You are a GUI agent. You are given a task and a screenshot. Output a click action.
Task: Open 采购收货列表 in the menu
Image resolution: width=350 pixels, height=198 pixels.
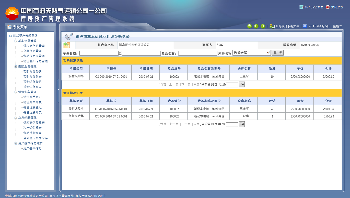(x=32, y=77)
